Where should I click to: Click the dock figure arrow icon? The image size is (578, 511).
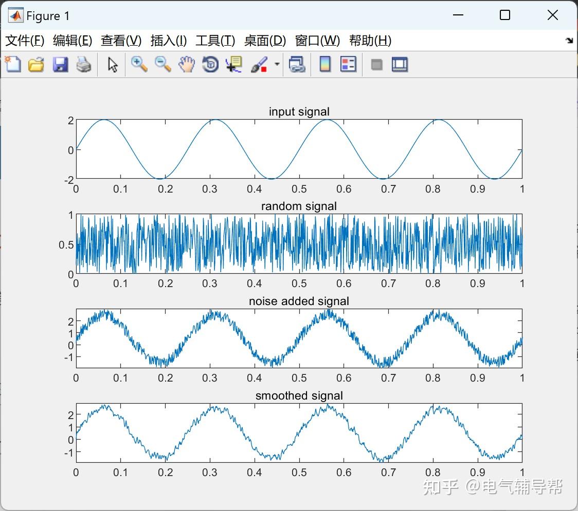(569, 41)
